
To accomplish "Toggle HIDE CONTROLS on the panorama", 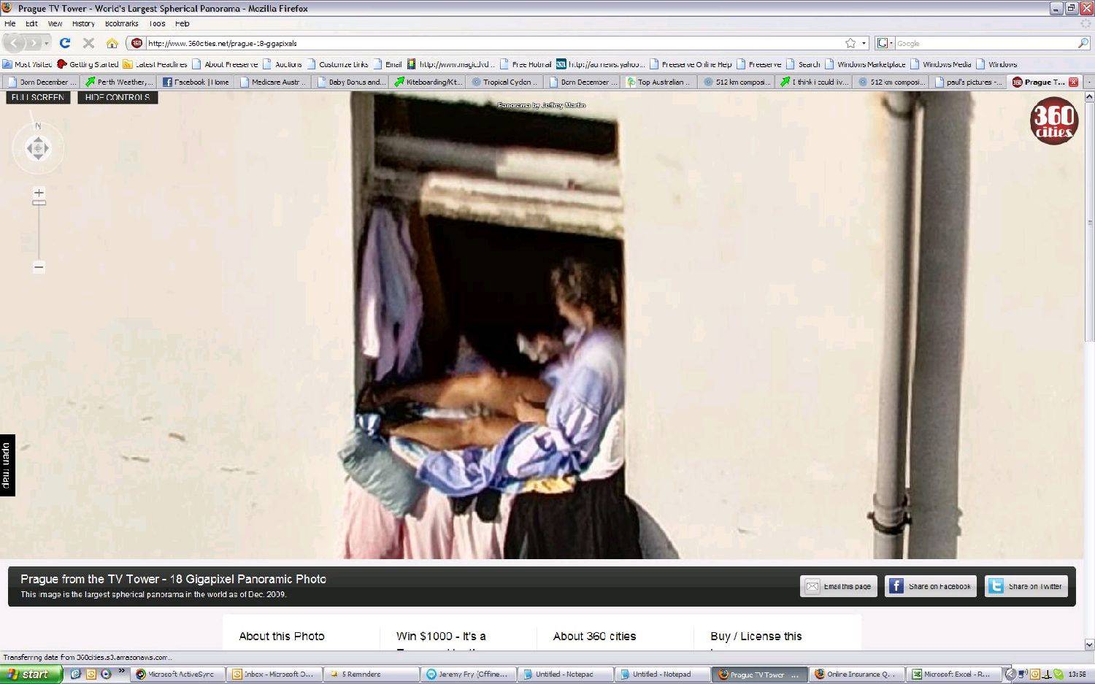I will (x=118, y=97).
